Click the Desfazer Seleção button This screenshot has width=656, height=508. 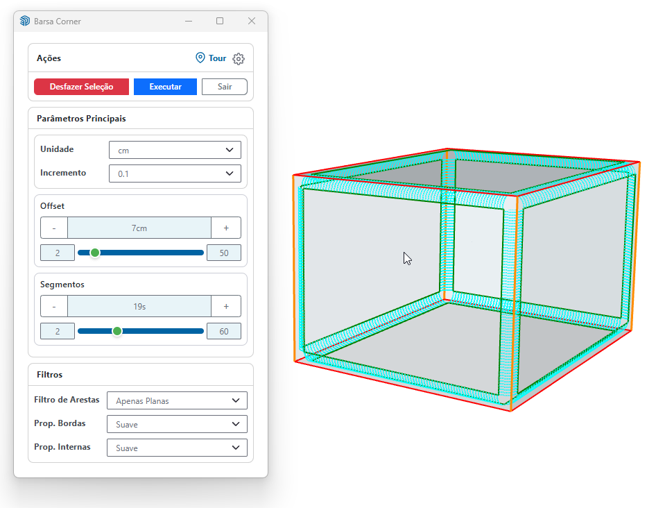[x=81, y=87]
